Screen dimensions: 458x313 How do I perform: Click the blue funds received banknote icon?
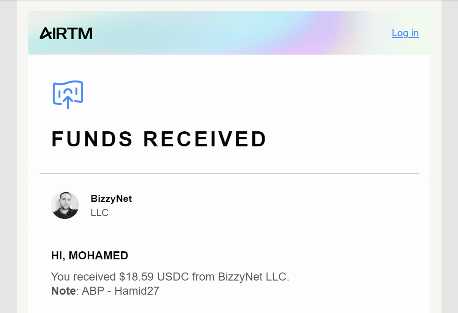click(68, 95)
